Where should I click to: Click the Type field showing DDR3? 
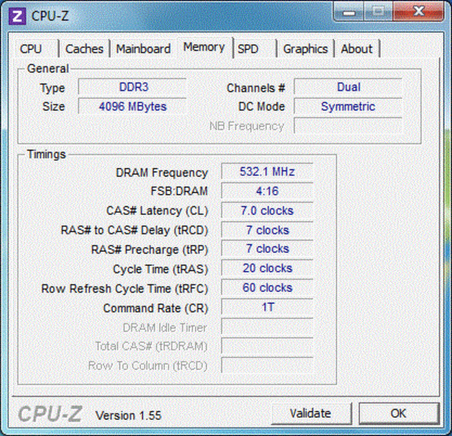132,87
